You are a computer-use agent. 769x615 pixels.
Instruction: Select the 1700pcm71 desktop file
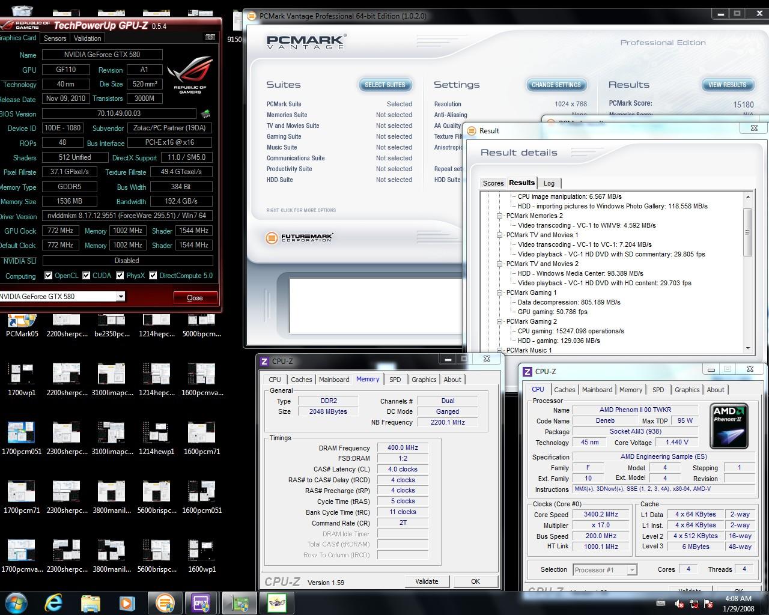22,497
